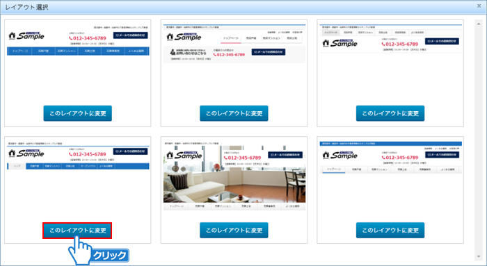This screenshot has height=266, width=487.
Task: Click the scrollbar down arrow
Action: point(479,256)
